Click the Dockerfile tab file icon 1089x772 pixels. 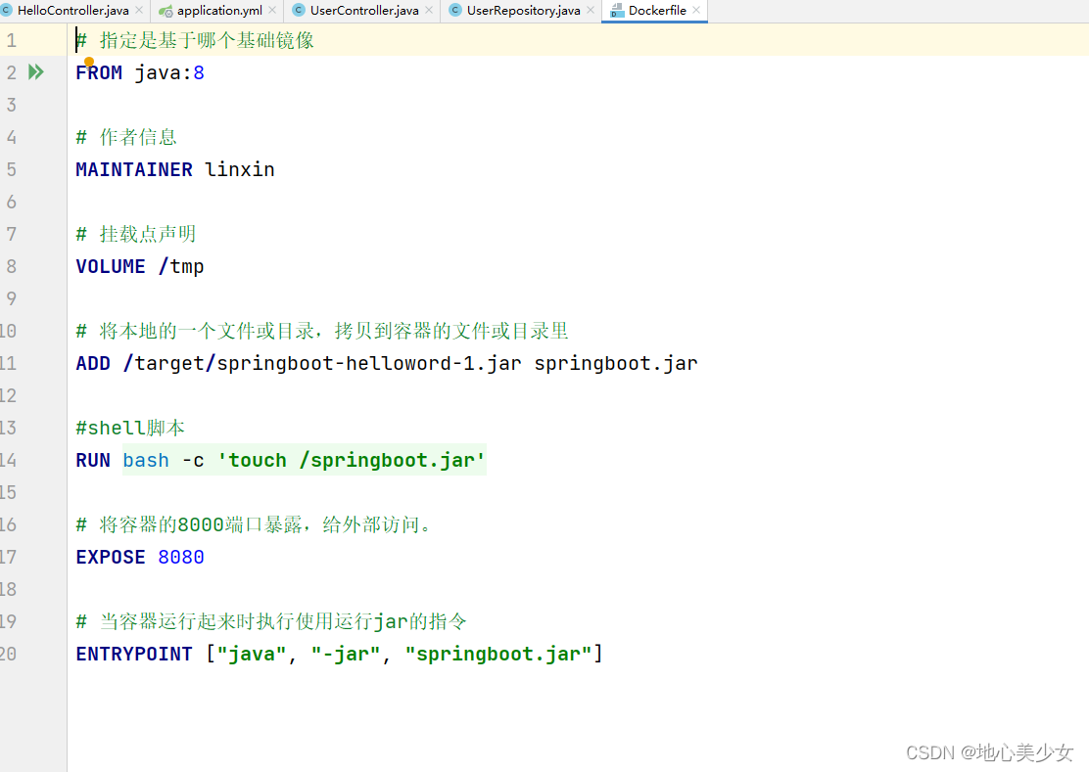(x=617, y=10)
